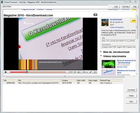Click the Visit Hulu button

click(125, 7)
